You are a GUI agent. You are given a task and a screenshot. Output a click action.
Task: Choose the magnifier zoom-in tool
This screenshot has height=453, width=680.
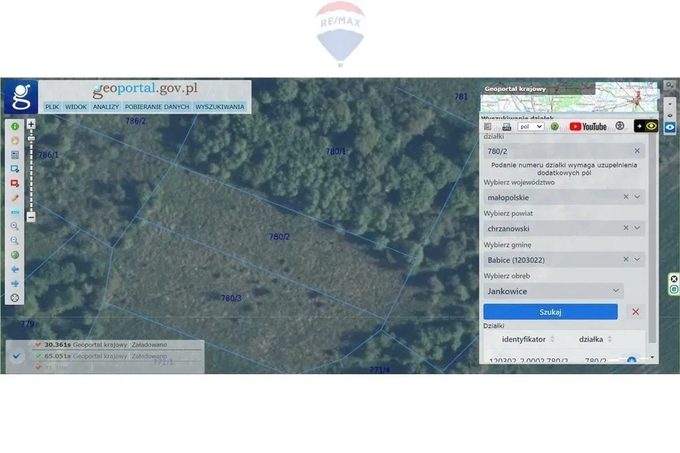coord(15,226)
